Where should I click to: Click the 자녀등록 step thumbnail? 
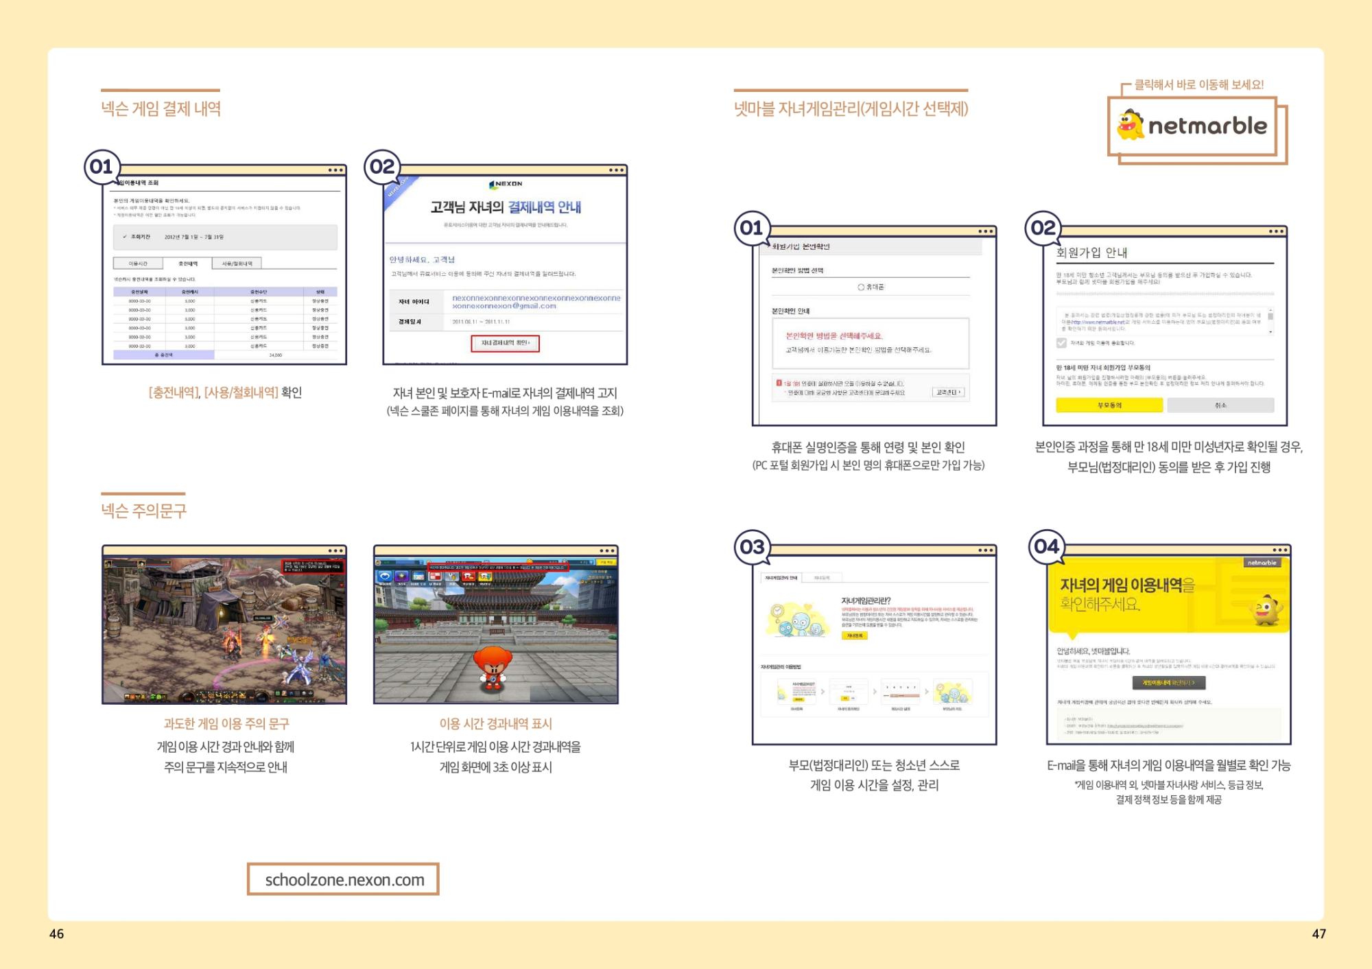click(796, 692)
